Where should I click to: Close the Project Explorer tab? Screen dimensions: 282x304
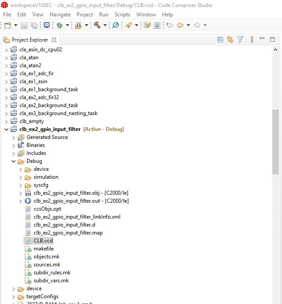pyautogui.click(x=54, y=40)
